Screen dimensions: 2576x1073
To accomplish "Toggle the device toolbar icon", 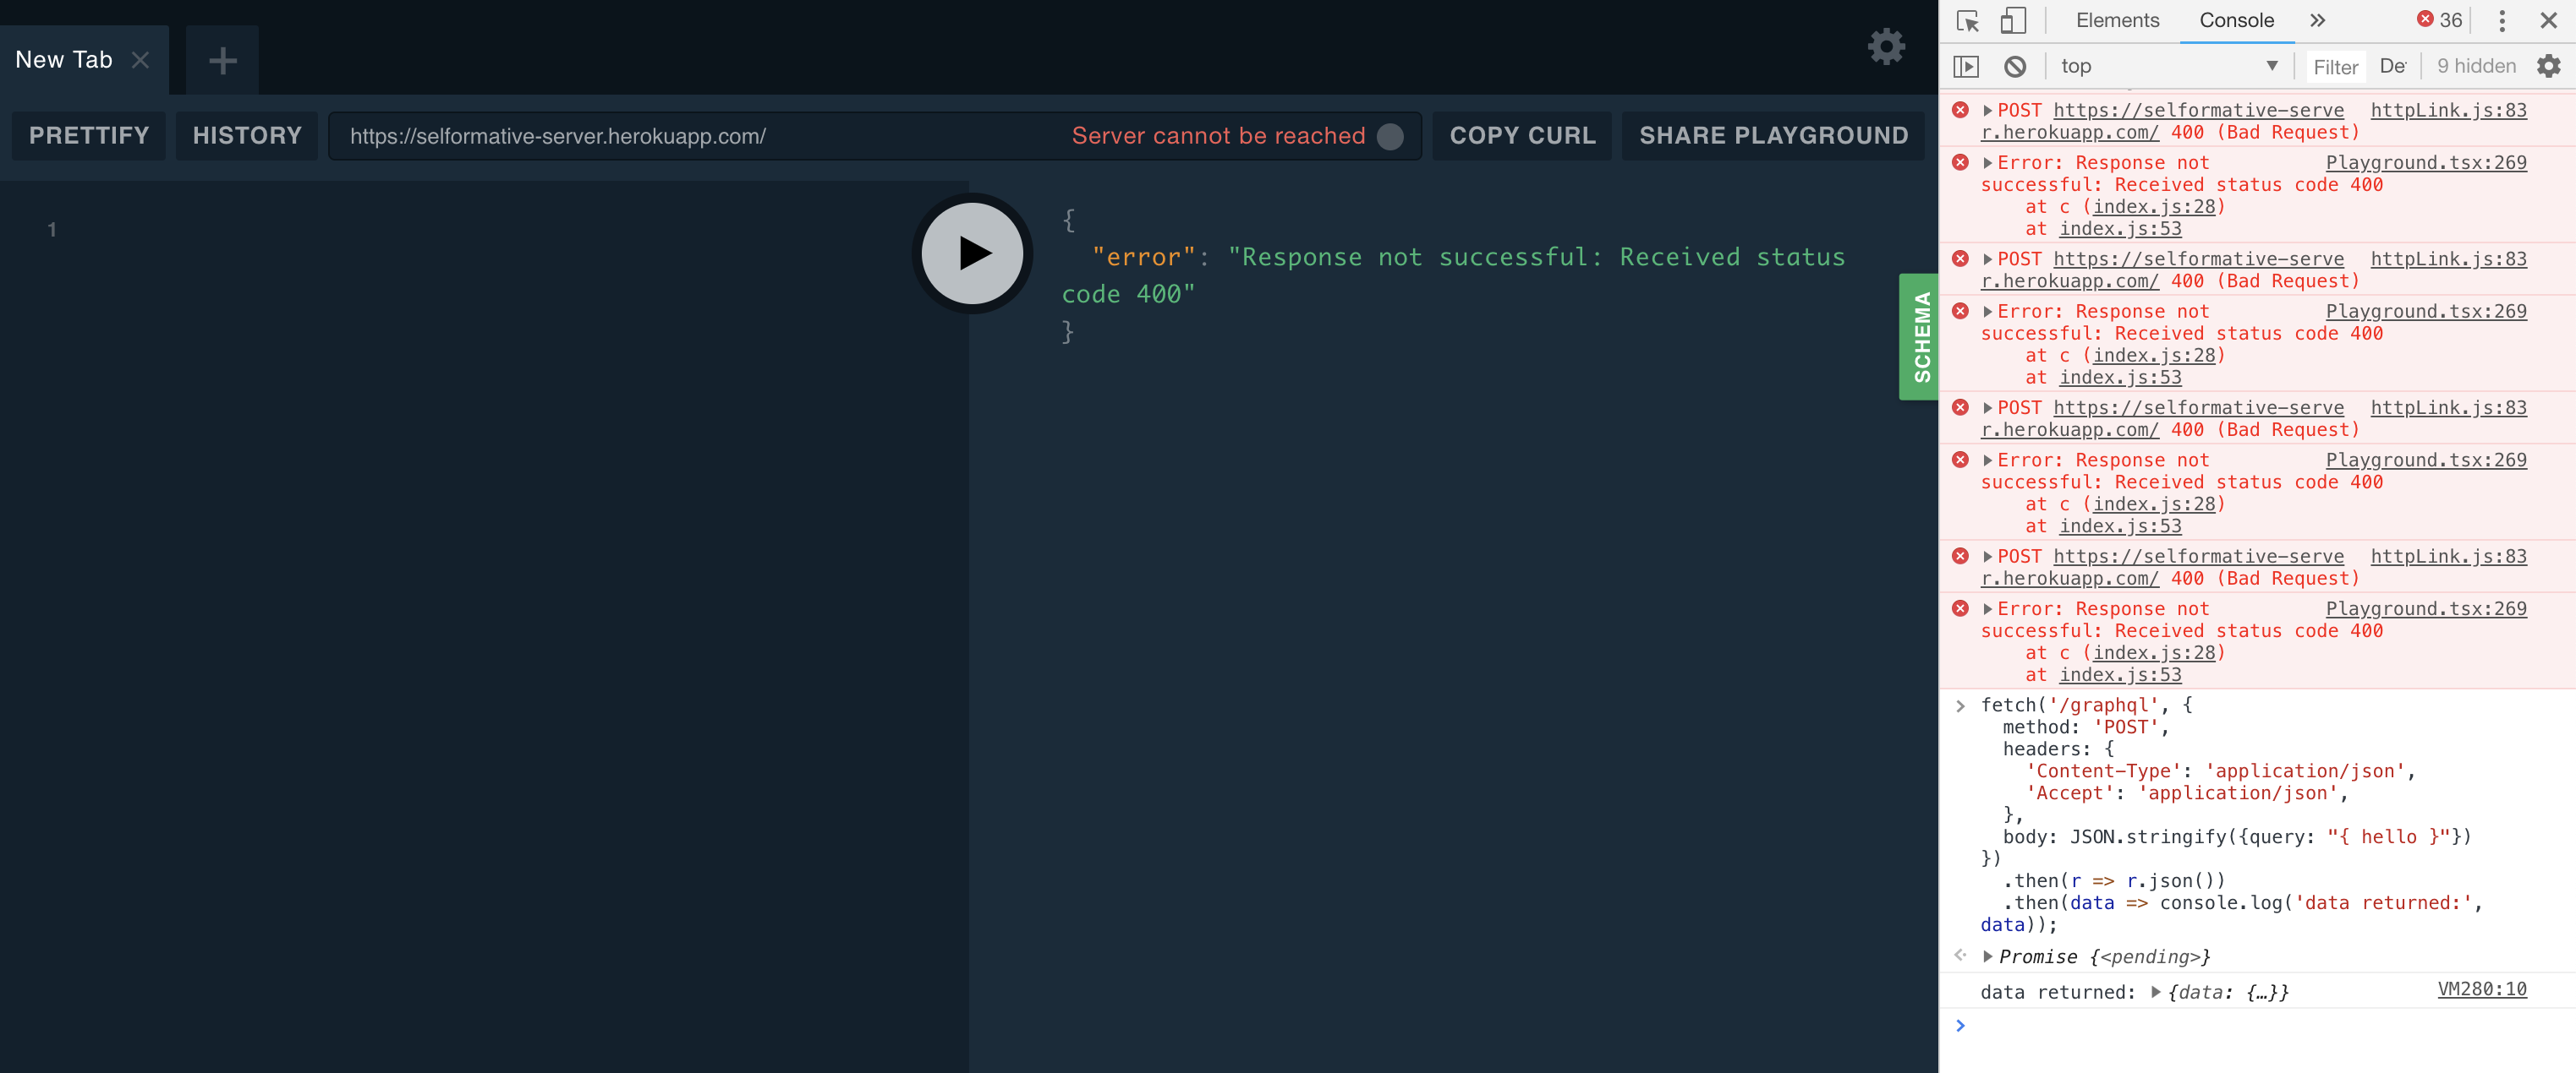I will click(x=2012, y=21).
